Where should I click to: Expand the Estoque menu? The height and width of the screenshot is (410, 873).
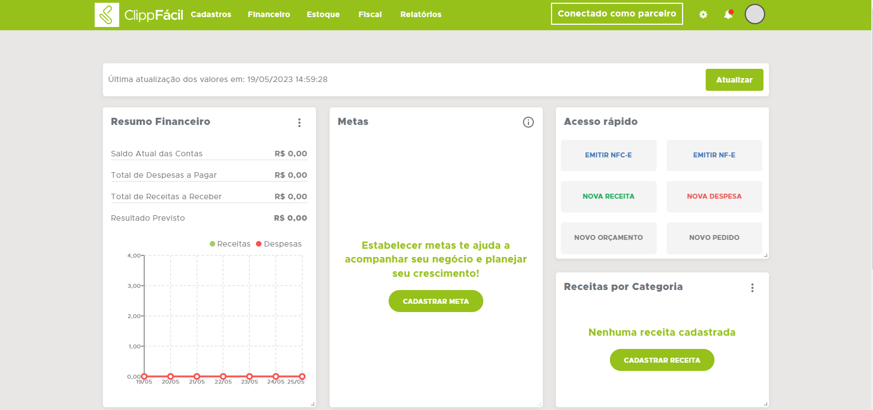[x=323, y=14]
